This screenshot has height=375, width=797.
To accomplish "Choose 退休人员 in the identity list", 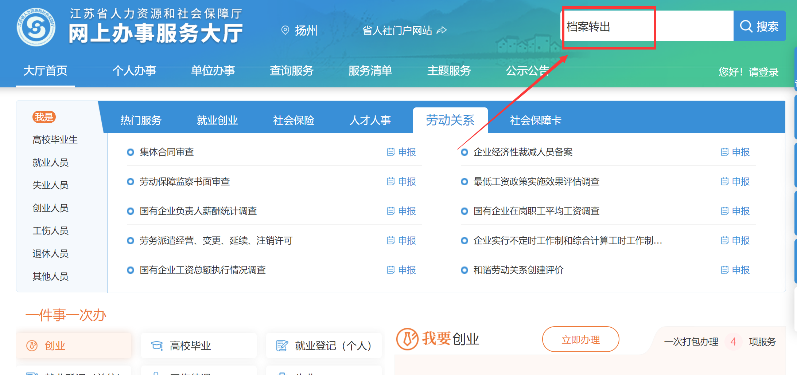I will tap(50, 253).
